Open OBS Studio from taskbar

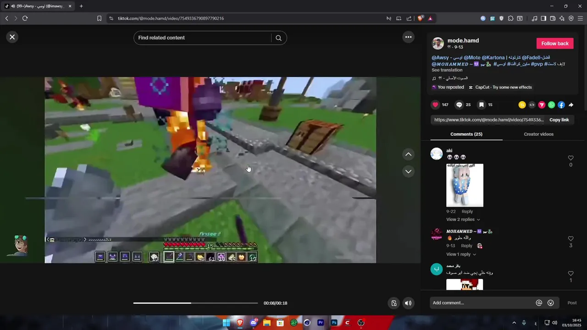(361, 323)
